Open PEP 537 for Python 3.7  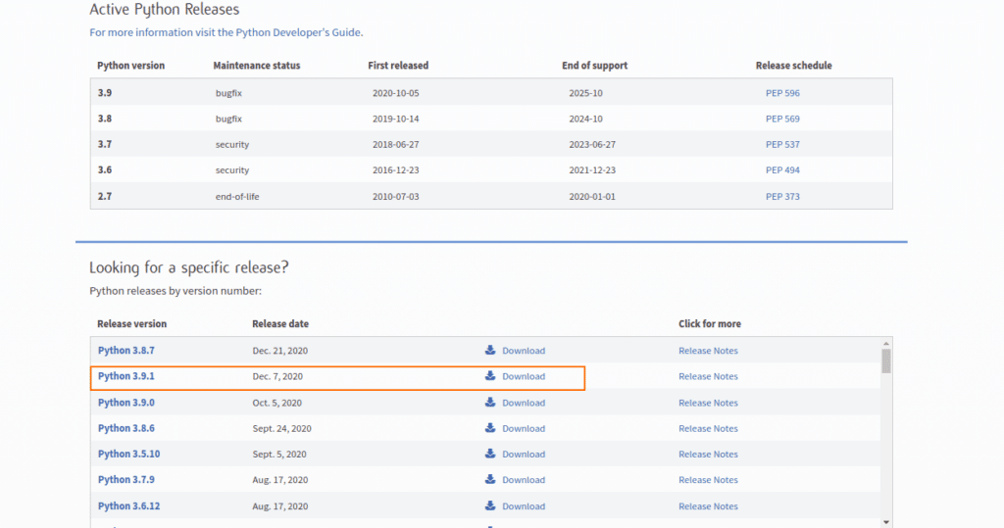pos(782,145)
